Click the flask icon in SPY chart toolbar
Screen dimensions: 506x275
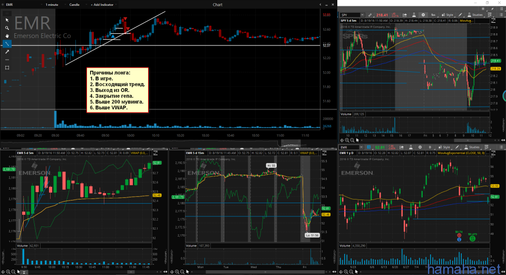414,15
